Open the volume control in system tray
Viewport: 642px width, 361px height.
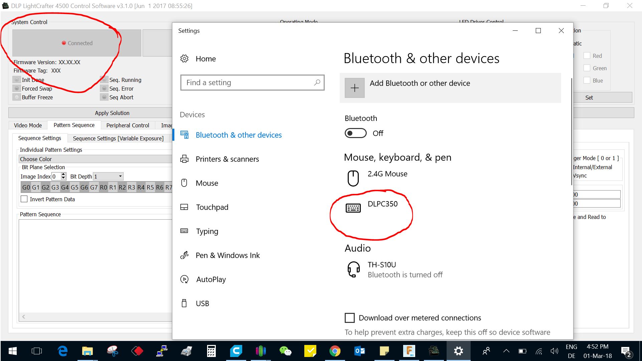tap(554, 351)
